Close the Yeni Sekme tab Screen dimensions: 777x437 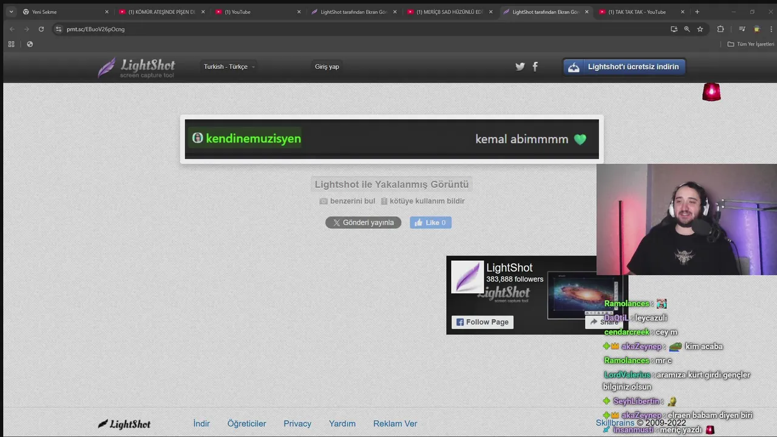[107, 12]
